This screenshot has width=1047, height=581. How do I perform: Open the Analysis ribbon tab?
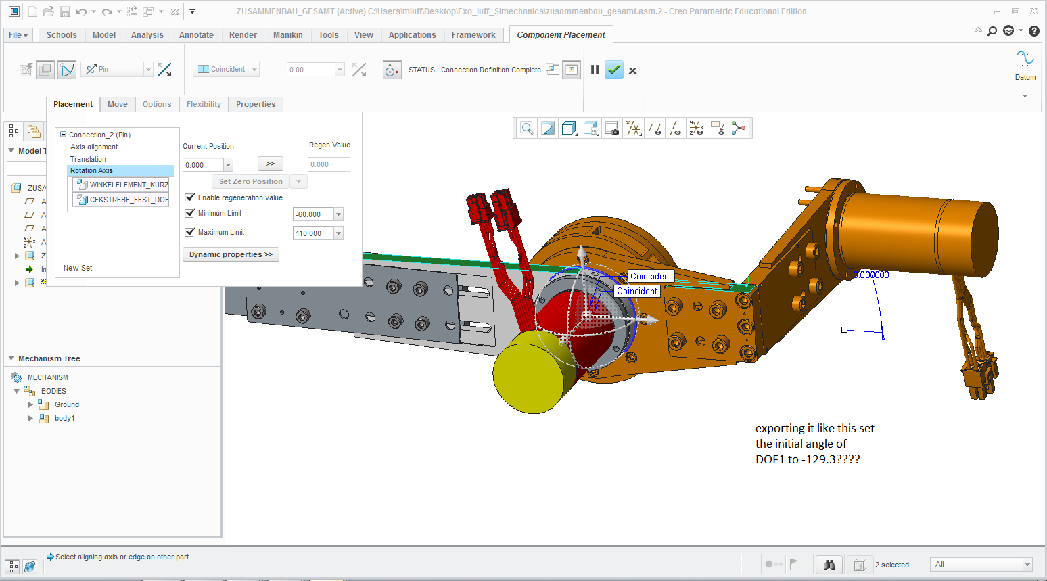[147, 35]
